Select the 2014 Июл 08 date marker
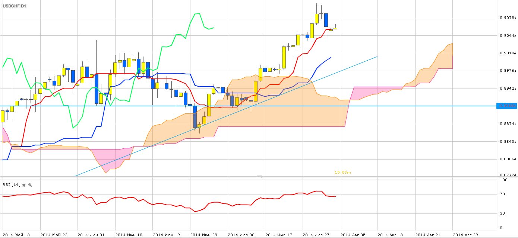Viewport: 518px width, 238px height. click(241, 235)
